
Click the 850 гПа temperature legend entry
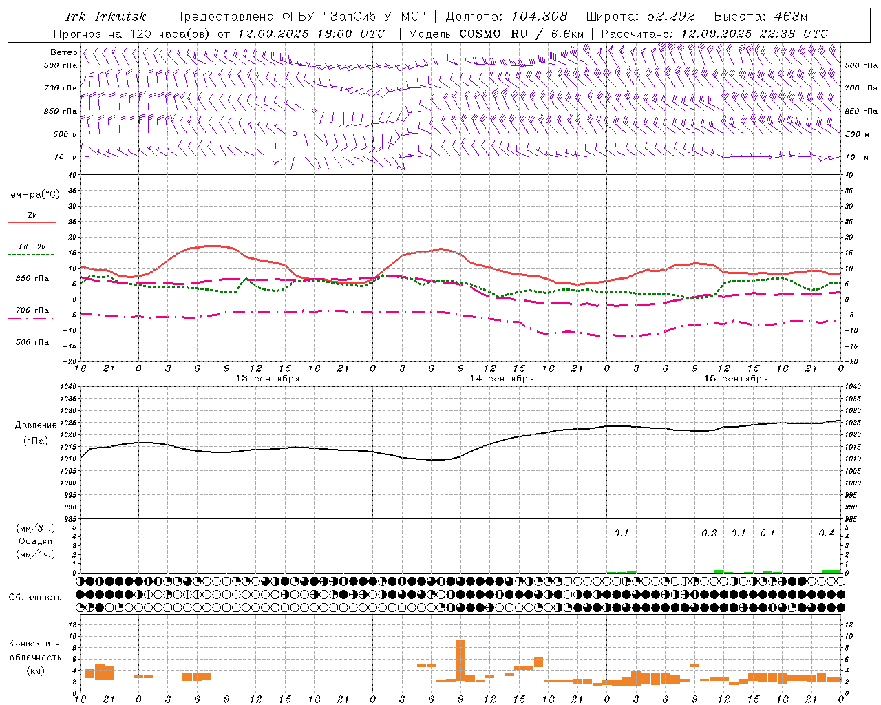(32, 278)
